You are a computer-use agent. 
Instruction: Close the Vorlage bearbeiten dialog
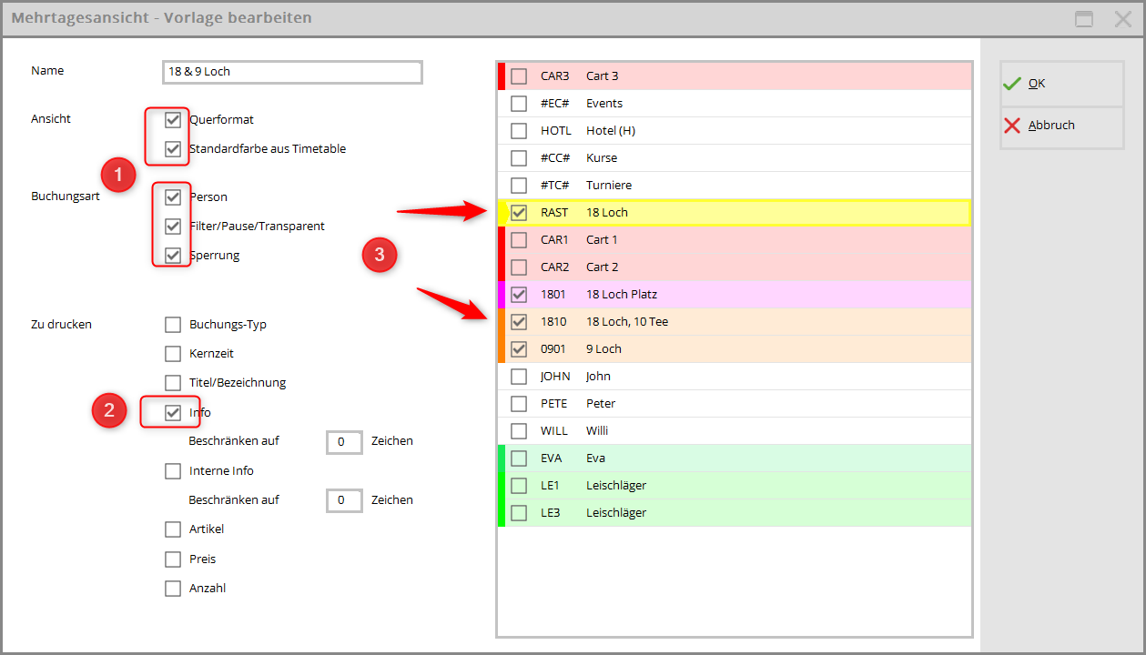tap(1123, 19)
